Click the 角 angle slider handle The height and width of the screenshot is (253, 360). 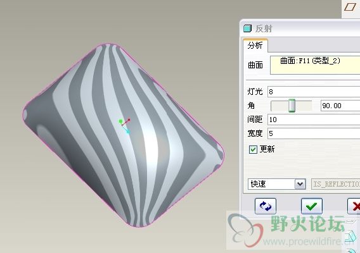click(292, 106)
